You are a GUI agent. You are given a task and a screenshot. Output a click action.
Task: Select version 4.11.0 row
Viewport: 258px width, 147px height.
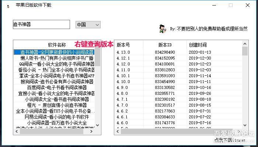click(178, 70)
